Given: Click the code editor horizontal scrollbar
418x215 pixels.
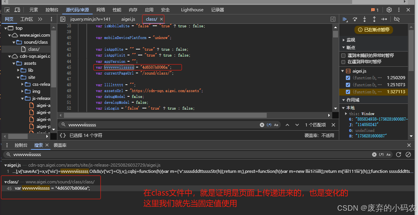Looking at the screenshot, I should tap(165, 115).
